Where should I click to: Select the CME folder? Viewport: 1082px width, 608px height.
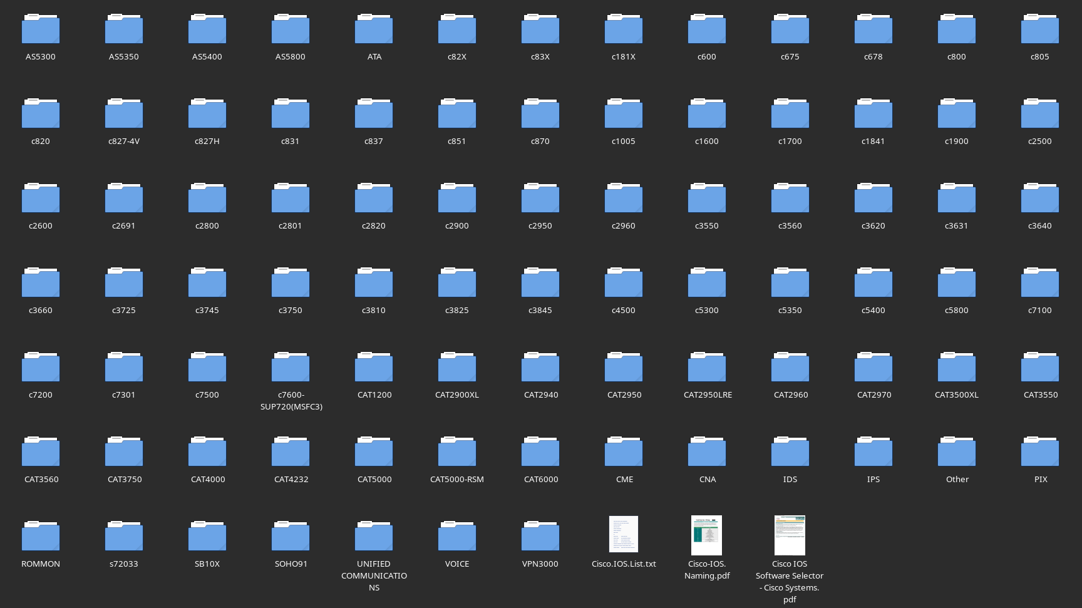[624, 452]
